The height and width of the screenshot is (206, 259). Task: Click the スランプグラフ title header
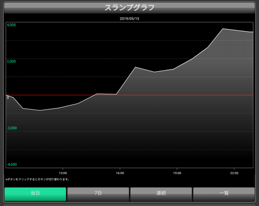[x=129, y=8]
